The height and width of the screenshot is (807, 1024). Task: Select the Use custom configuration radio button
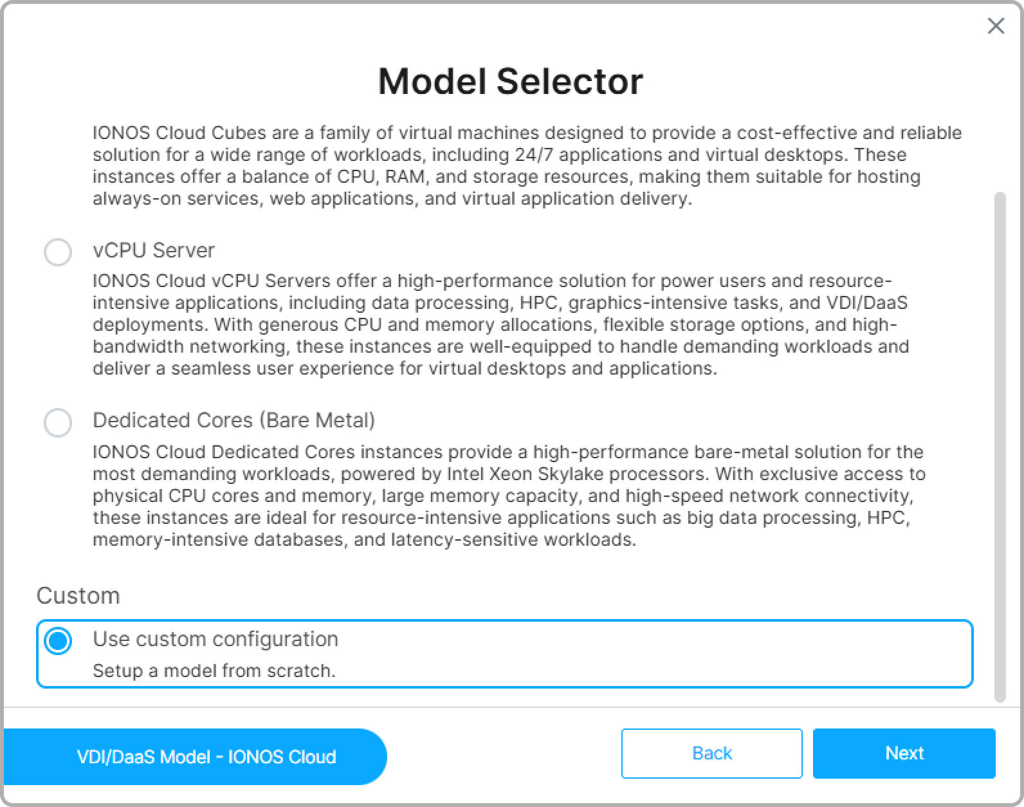point(58,641)
